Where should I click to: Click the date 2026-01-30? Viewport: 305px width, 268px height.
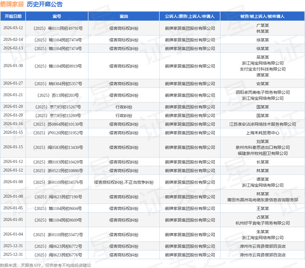point(13,66)
